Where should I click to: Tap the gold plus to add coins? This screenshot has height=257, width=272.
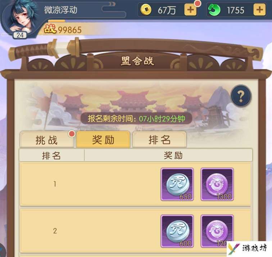pyautogui.click(x=190, y=10)
